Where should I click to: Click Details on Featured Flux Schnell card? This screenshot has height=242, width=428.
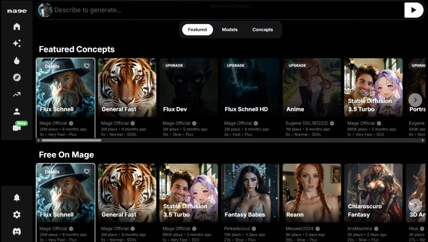52,66
